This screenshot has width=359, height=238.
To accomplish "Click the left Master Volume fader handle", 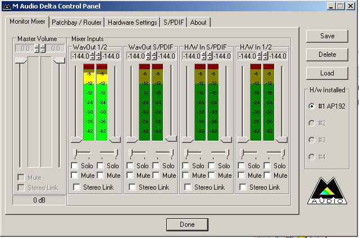I will pos(21,61).
